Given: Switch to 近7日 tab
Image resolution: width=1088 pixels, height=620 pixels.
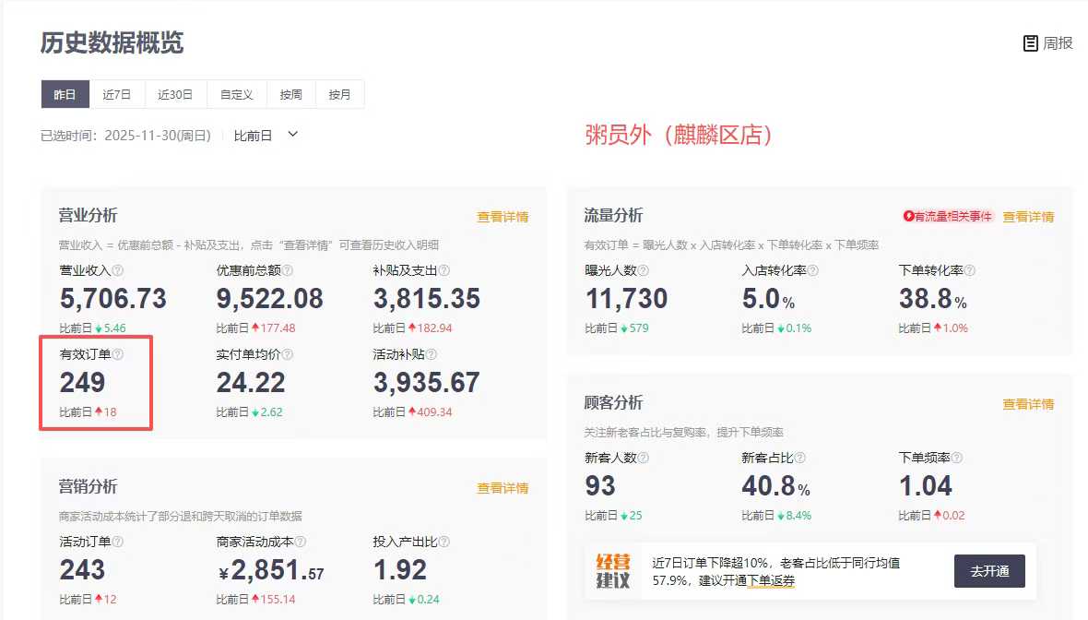Looking at the screenshot, I should click(117, 94).
